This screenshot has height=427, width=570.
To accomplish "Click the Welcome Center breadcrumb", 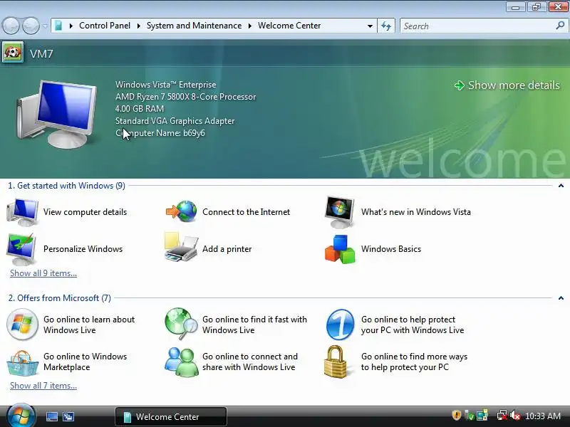I will [x=289, y=26].
